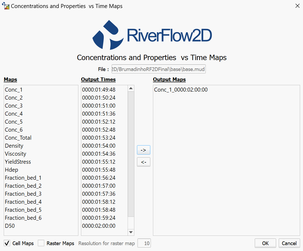This screenshot has height=251, width=303.
Task: Remove selection with the <- button
Action: (143, 162)
